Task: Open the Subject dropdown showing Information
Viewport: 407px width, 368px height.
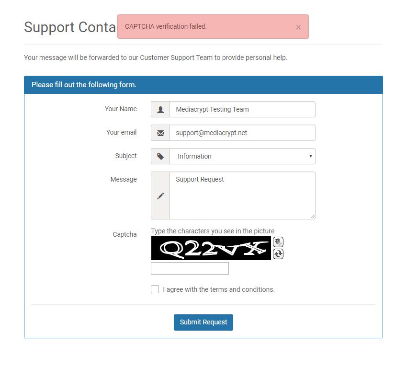Action: (242, 156)
